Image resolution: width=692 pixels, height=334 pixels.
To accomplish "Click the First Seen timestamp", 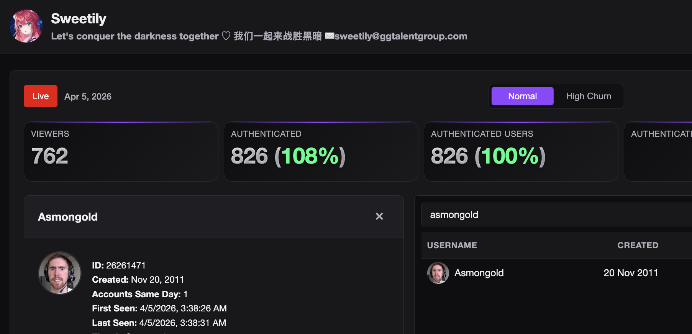I will tap(183, 308).
